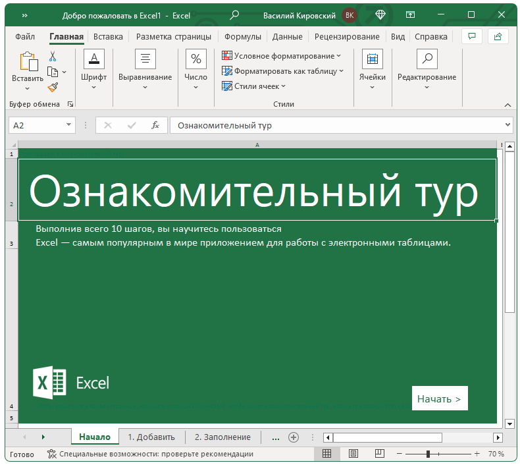Click the Cut scissors icon
This screenshot has width=520, height=465.
tap(53, 57)
